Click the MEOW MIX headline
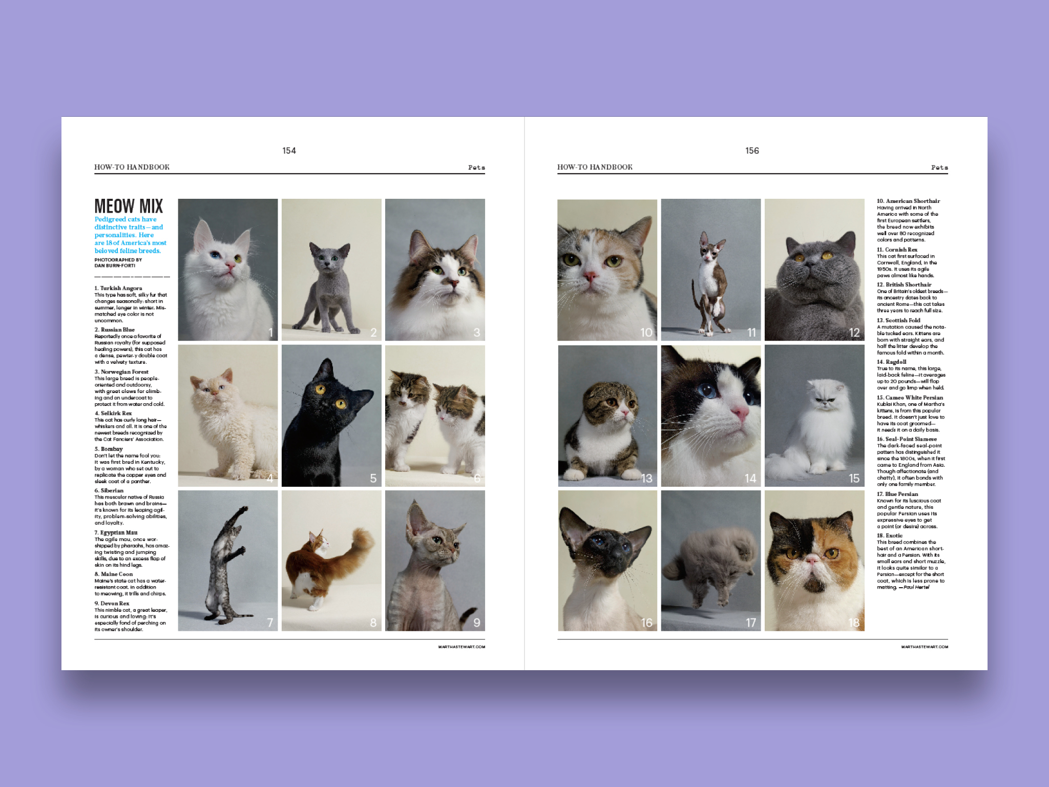 coord(129,206)
